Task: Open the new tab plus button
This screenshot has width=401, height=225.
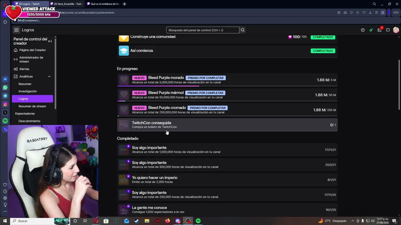Action: coord(124,4)
